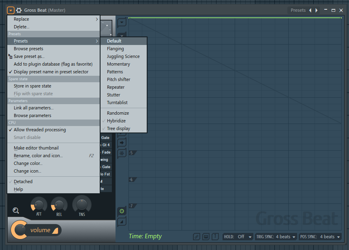The image size is (349, 250).
Task: Click the -7 slot marker
Action: 133,206
